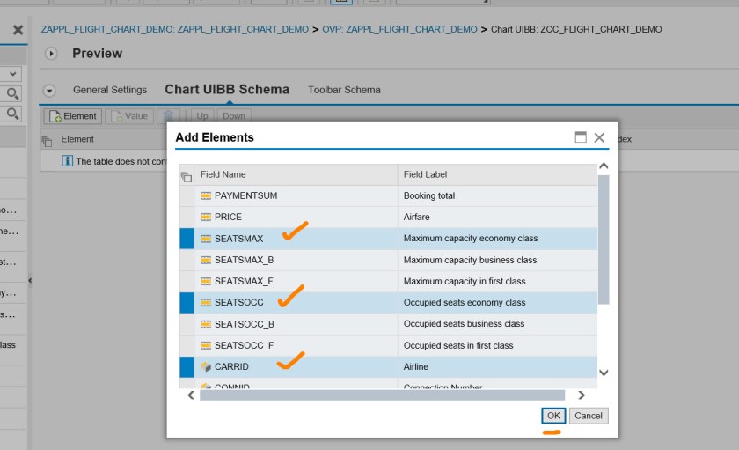Collapse the schema section arrow

coord(49,90)
